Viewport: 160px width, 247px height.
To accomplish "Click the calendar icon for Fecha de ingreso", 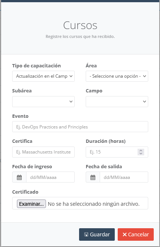I will 19,177.
